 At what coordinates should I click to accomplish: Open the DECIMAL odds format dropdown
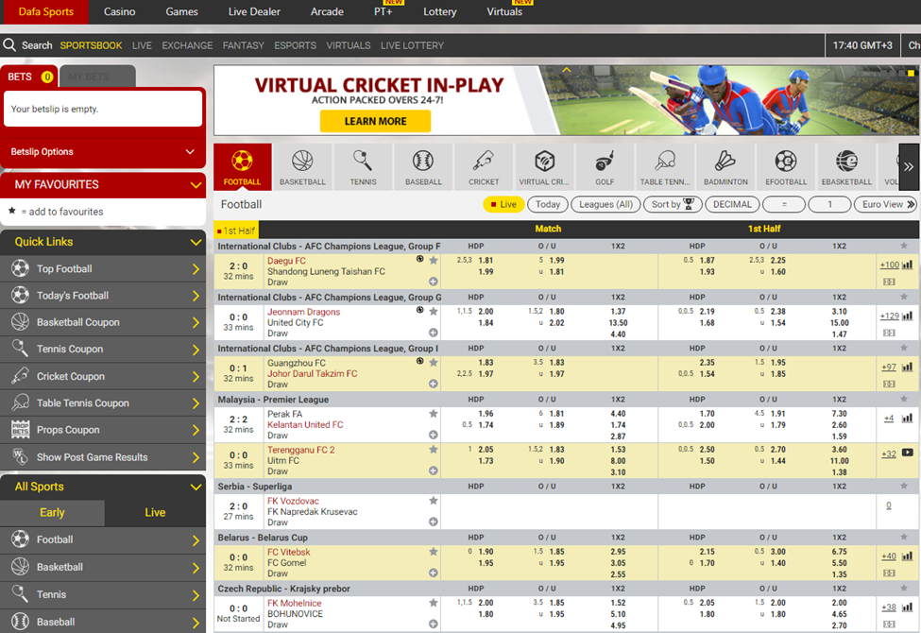(732, 204)
